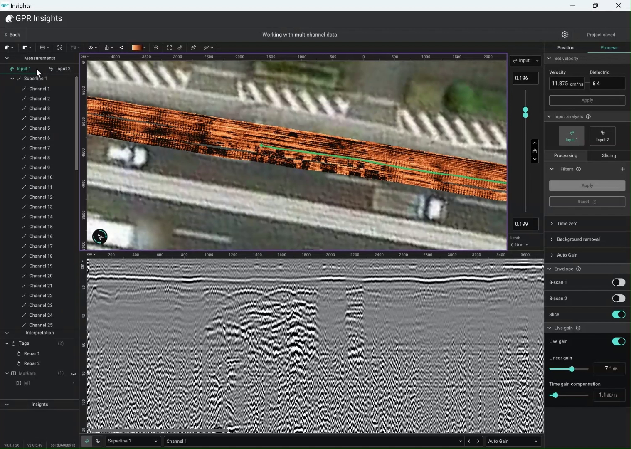Open the Superline 1 dropdown at bottom
The image size is (631, 449).
tap(132, 441)
